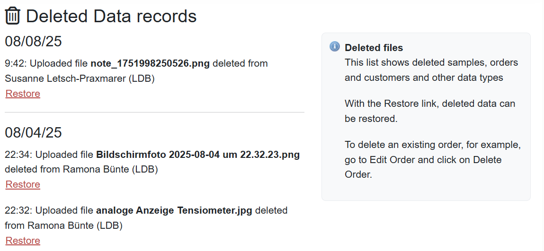Click the blue info icon beside Deleted files
This screenshot has width=544, height=251.
(334, 47)
